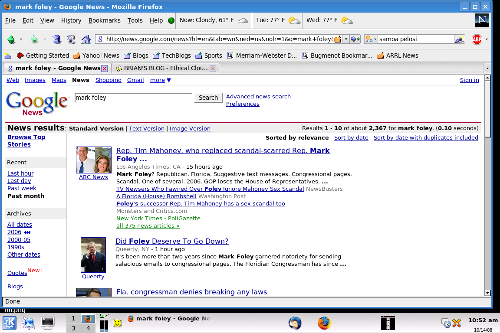Click the Tue 77° F forecast

(278, 20)
